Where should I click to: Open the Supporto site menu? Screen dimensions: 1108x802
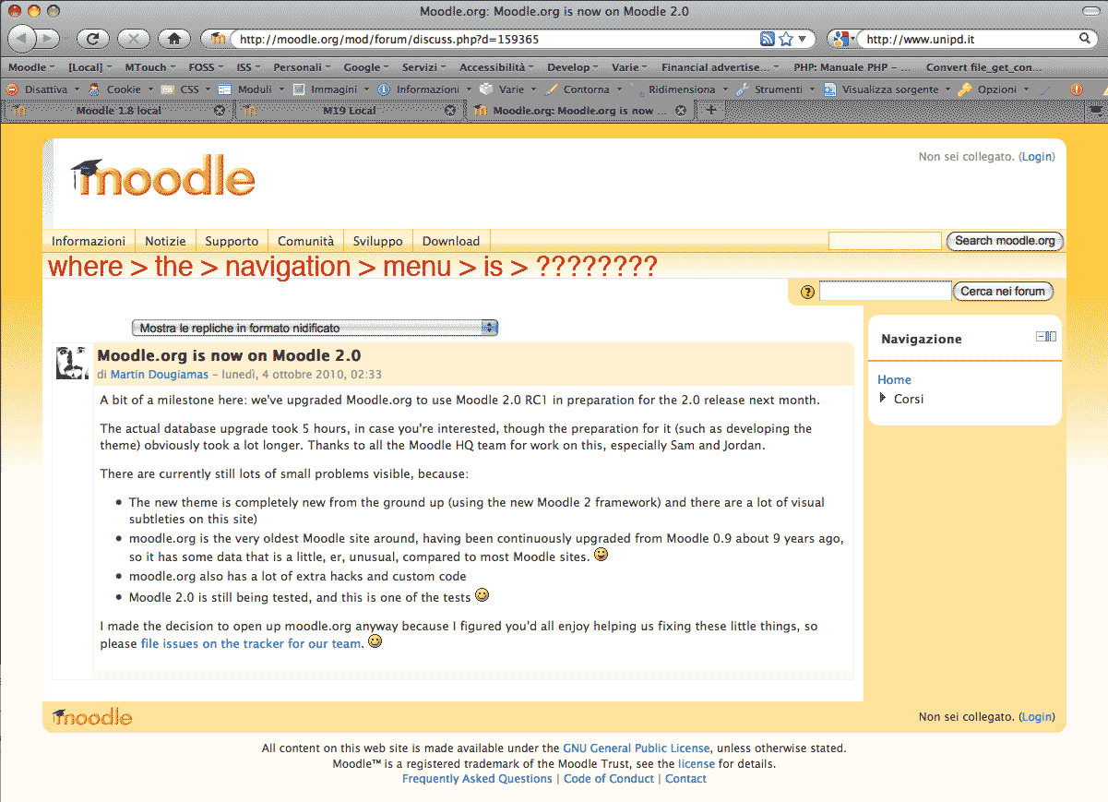tap(232, 241)
